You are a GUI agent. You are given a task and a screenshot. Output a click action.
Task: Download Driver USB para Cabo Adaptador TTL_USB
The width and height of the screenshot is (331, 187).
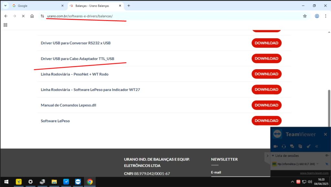point(266,59)
